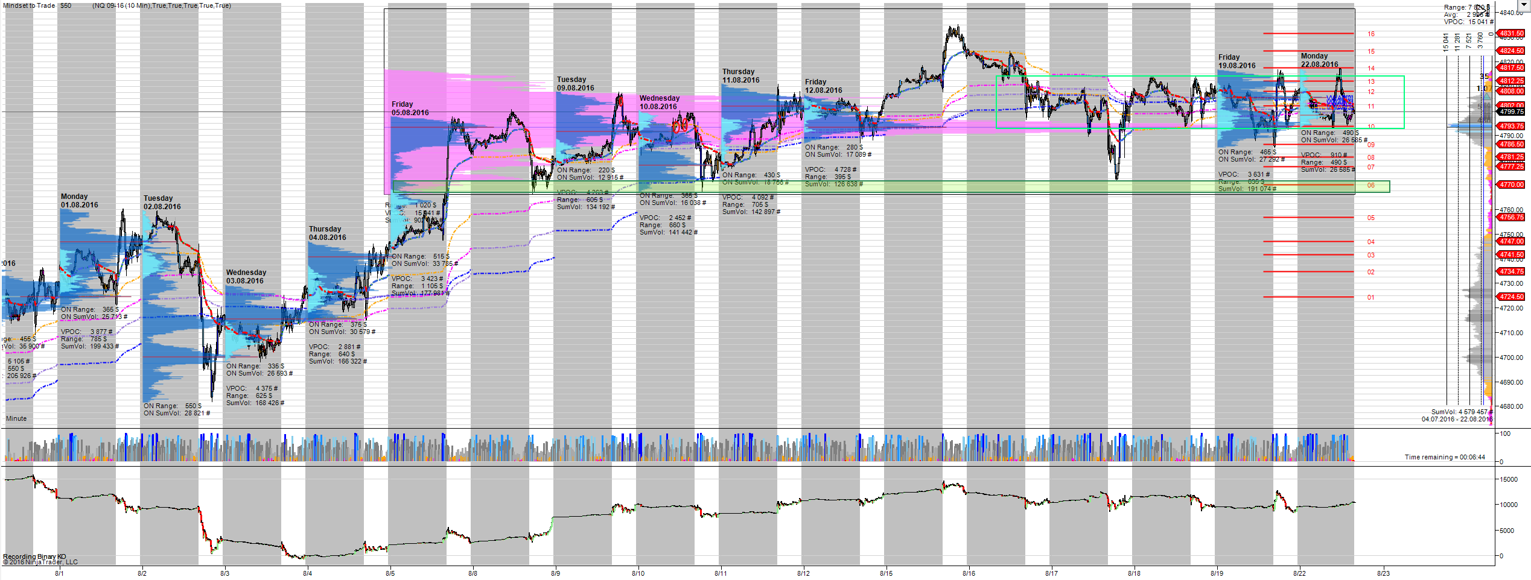Click the Wednesday 10.08.2016 session label

point(660,102)
